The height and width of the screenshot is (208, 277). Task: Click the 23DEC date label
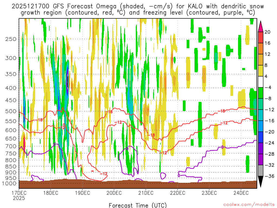click(209, 193)
